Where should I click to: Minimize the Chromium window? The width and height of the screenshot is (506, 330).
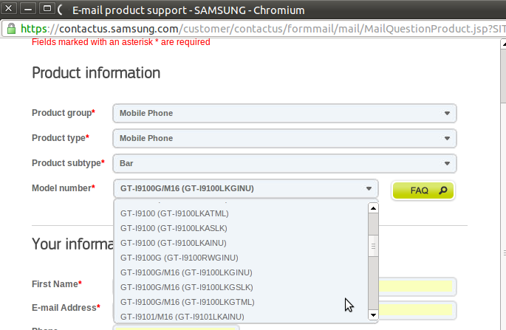pos(28,9)
